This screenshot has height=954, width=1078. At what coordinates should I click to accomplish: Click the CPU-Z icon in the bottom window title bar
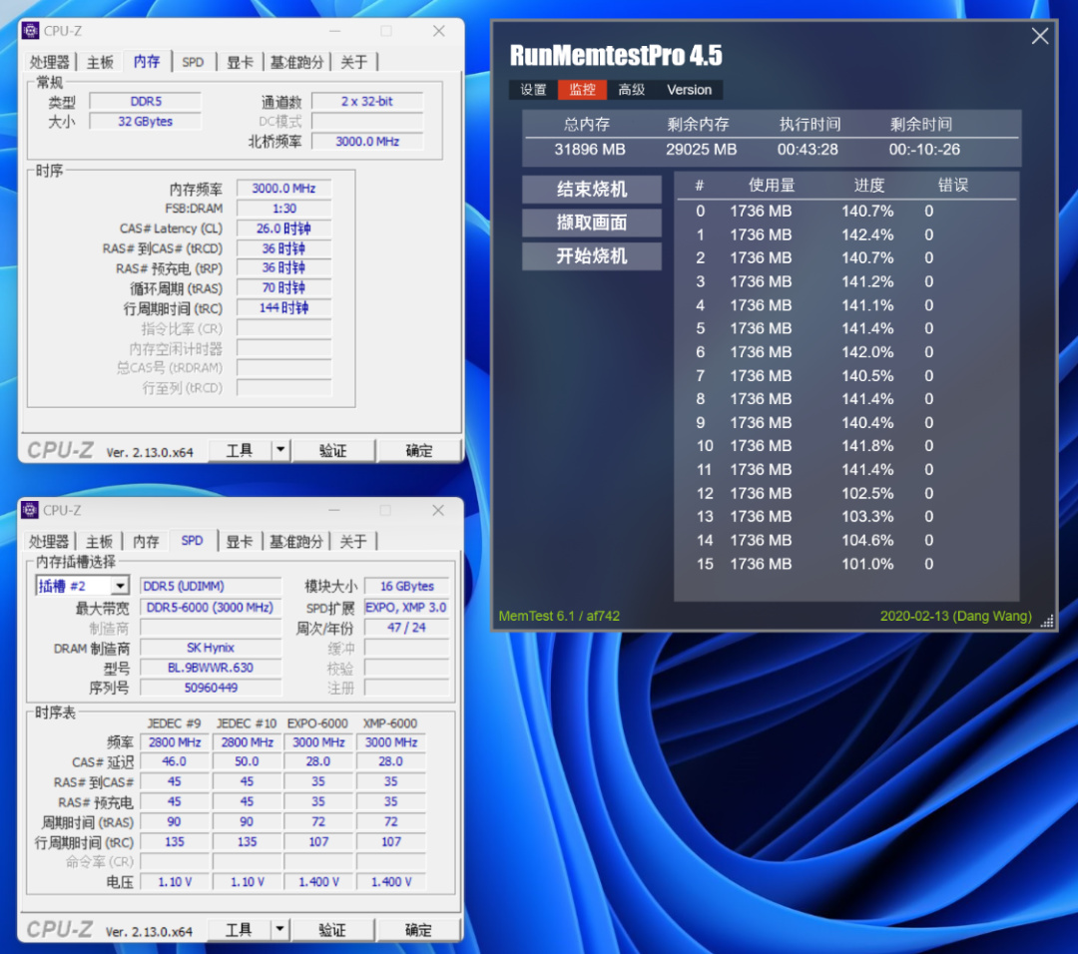[x=30, y=511]
